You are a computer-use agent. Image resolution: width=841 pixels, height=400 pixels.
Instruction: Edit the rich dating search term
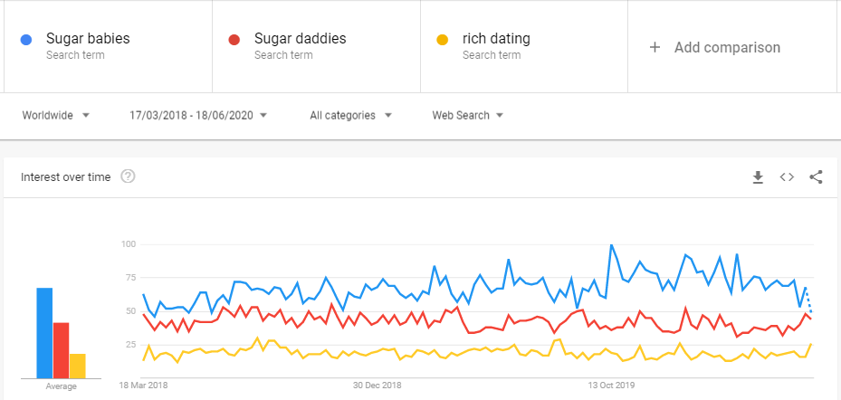coord(496,39)
